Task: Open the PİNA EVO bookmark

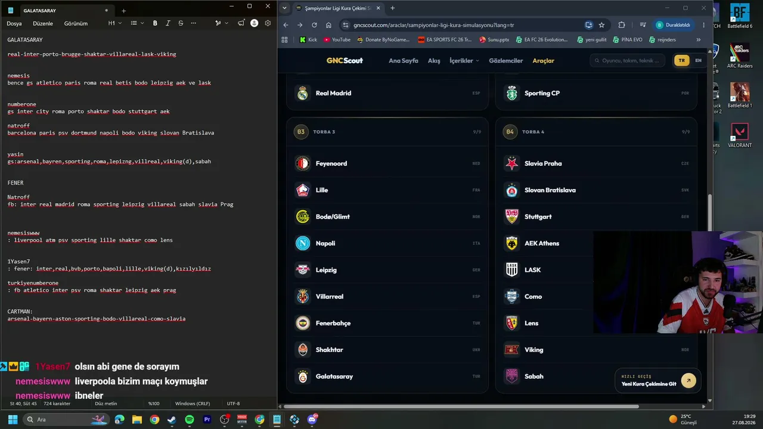Action: pos(628,40)
